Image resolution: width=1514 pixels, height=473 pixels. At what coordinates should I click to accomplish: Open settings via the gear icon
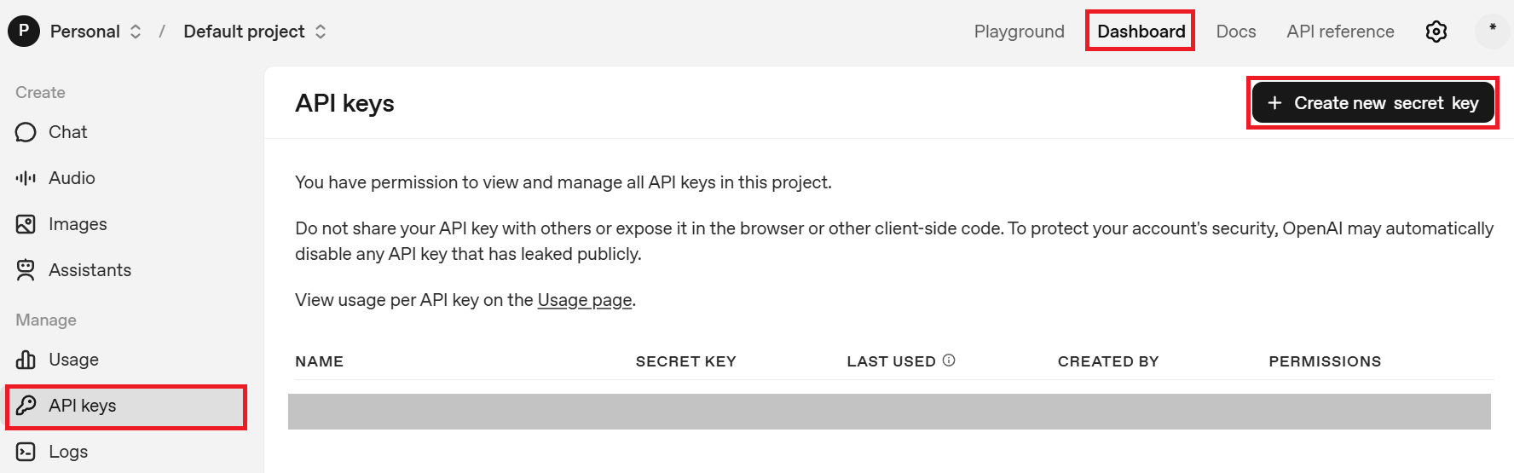click(x=1436, y=32)
